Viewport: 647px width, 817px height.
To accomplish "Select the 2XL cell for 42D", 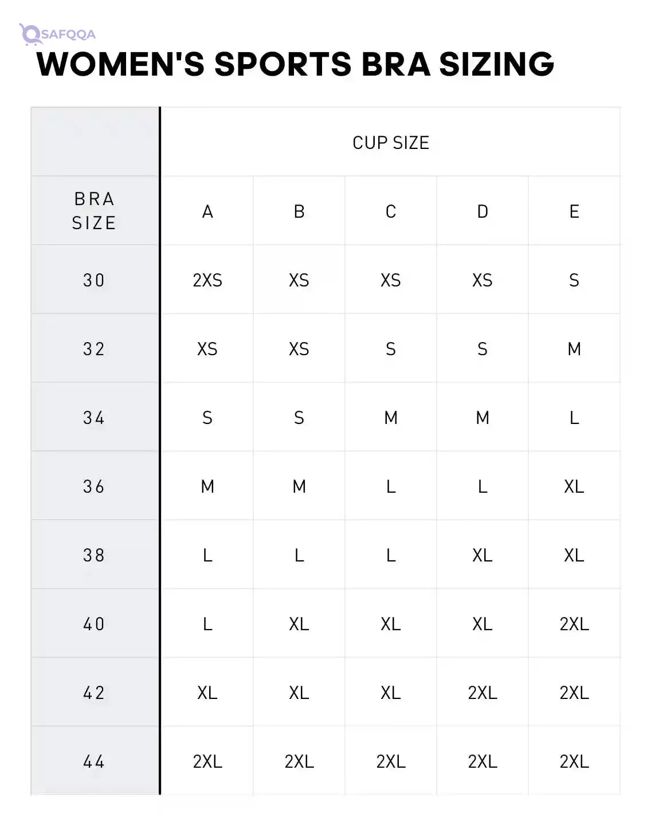I will click(x=483, y=692).
